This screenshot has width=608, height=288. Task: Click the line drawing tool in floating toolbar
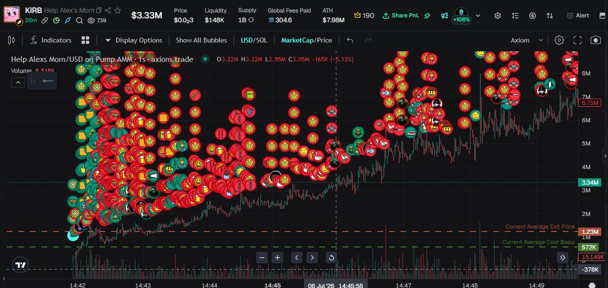tap(48, 81)
